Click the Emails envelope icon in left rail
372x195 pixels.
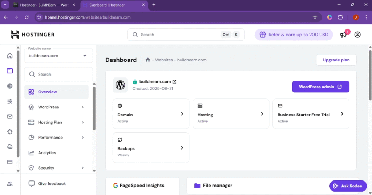click(x=10, y=116)
